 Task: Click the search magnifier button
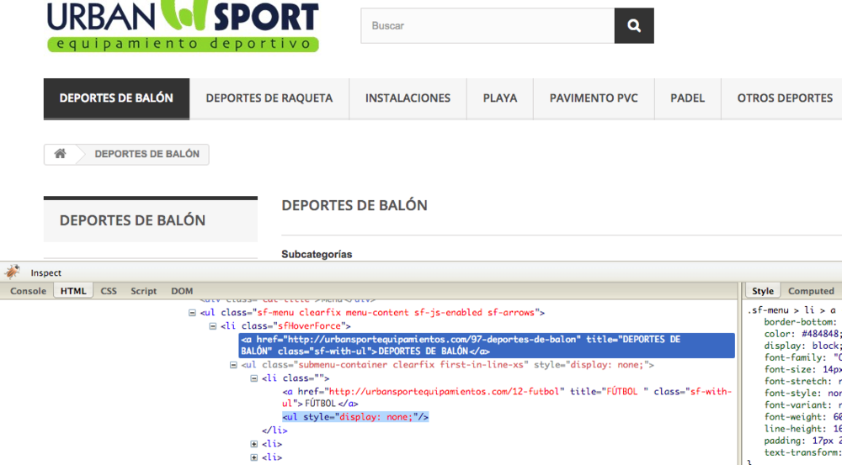(x=634, y=25)
